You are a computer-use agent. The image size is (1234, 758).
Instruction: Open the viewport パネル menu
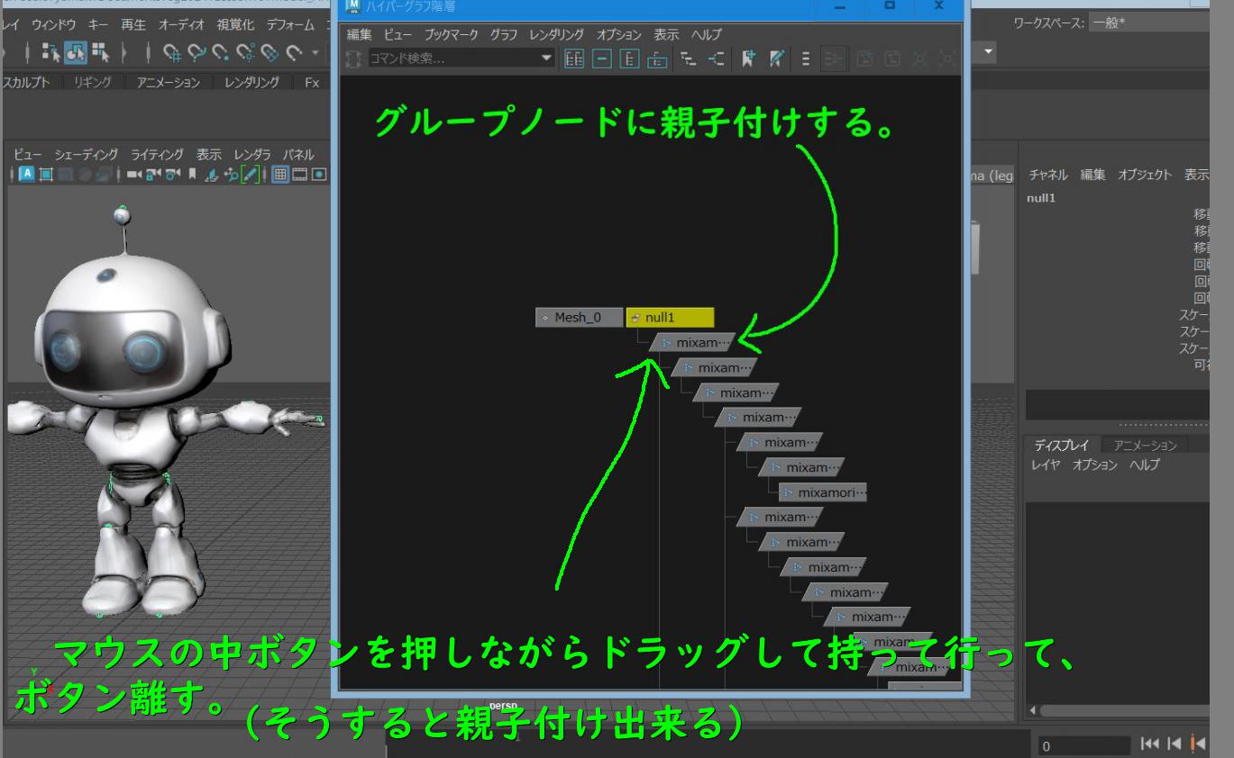tap(298, 155)
